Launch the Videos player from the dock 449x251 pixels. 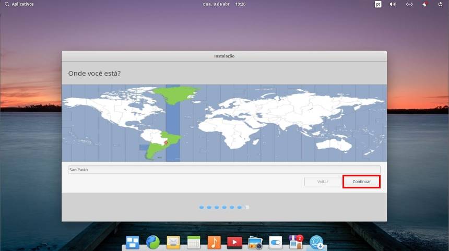click(234, 242)
